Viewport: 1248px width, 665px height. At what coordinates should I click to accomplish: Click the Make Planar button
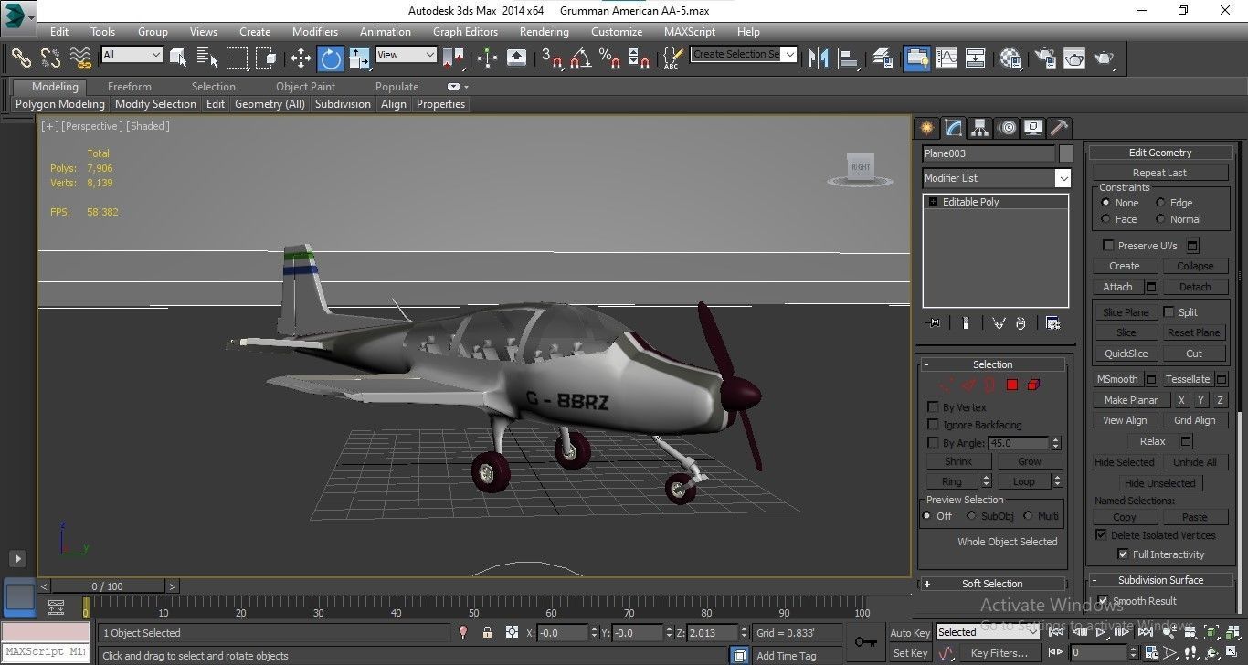click(x=1131, y=400)
